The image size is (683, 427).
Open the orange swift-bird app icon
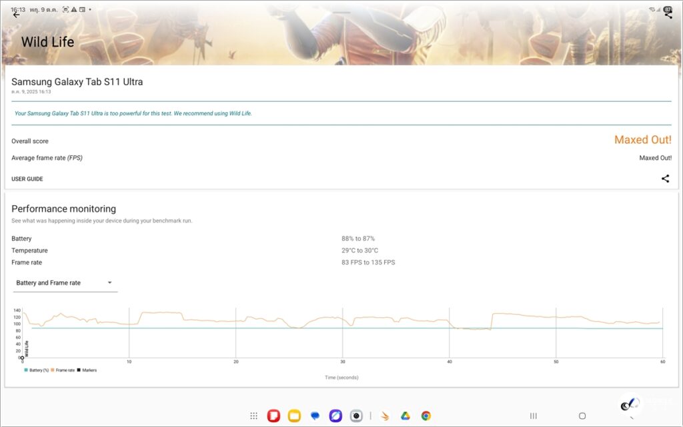pyautogui.click(x=385, y=416)
